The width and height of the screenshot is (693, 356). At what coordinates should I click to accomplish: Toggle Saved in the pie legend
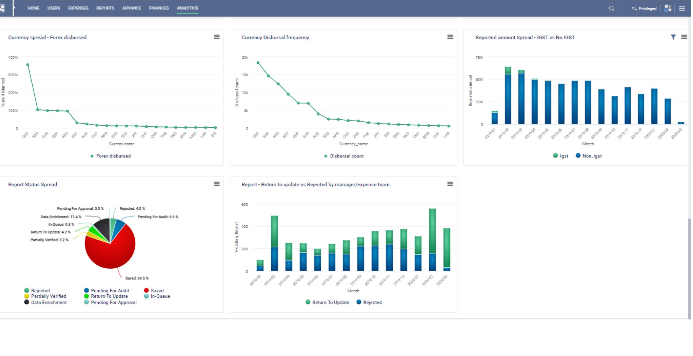point(154,290)
